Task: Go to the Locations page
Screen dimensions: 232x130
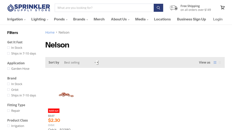Action: 162,19
